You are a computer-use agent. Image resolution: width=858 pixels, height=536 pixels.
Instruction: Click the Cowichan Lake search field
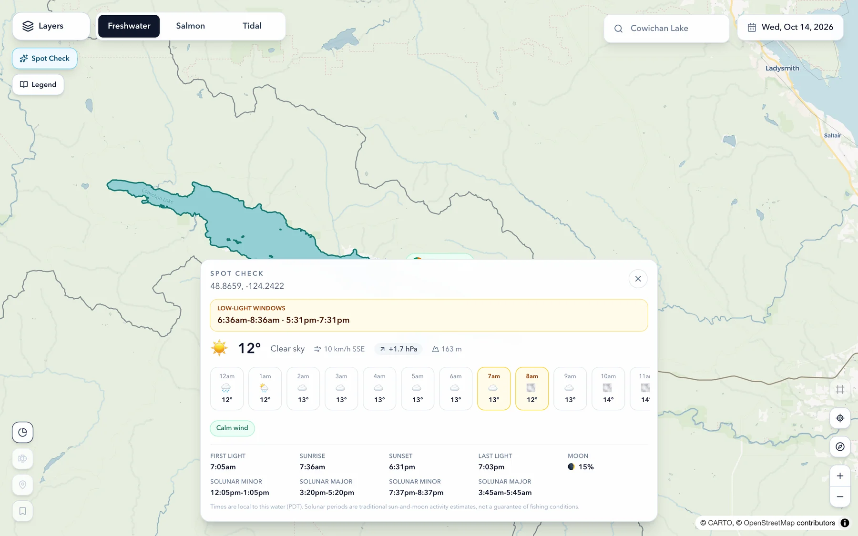[666, 29]
